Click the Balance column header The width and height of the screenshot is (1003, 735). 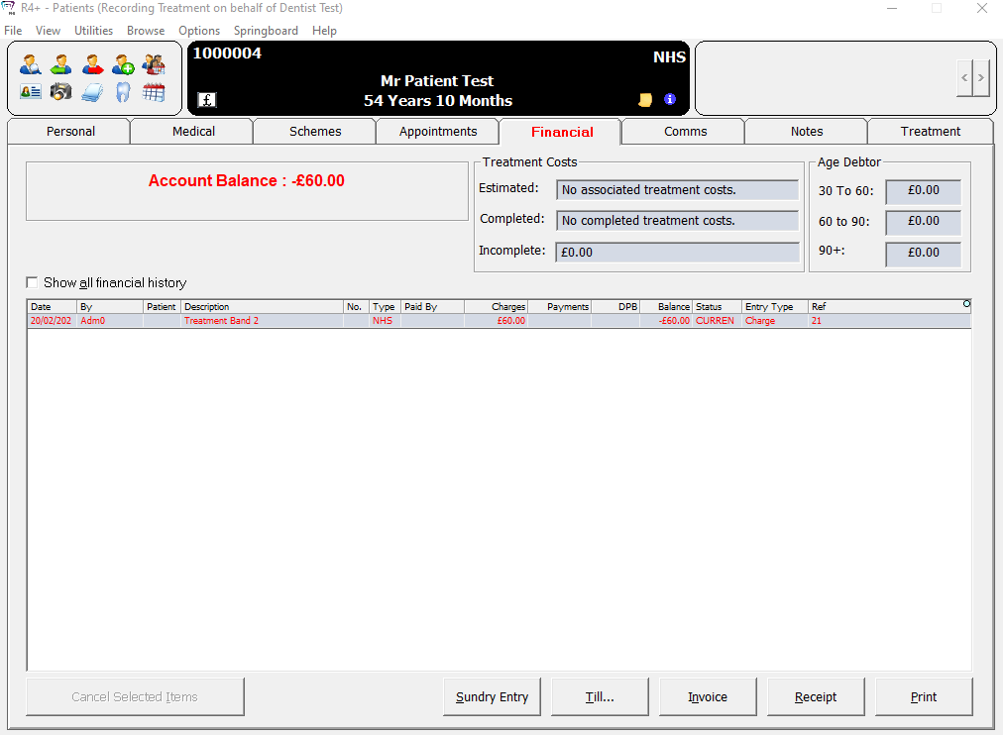click(666, 307)
